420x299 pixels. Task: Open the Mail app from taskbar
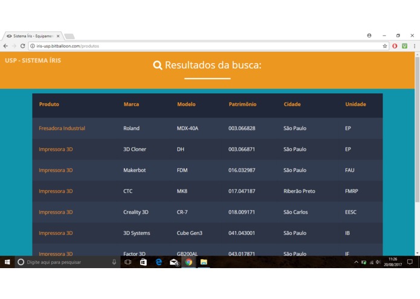[174, 262]
